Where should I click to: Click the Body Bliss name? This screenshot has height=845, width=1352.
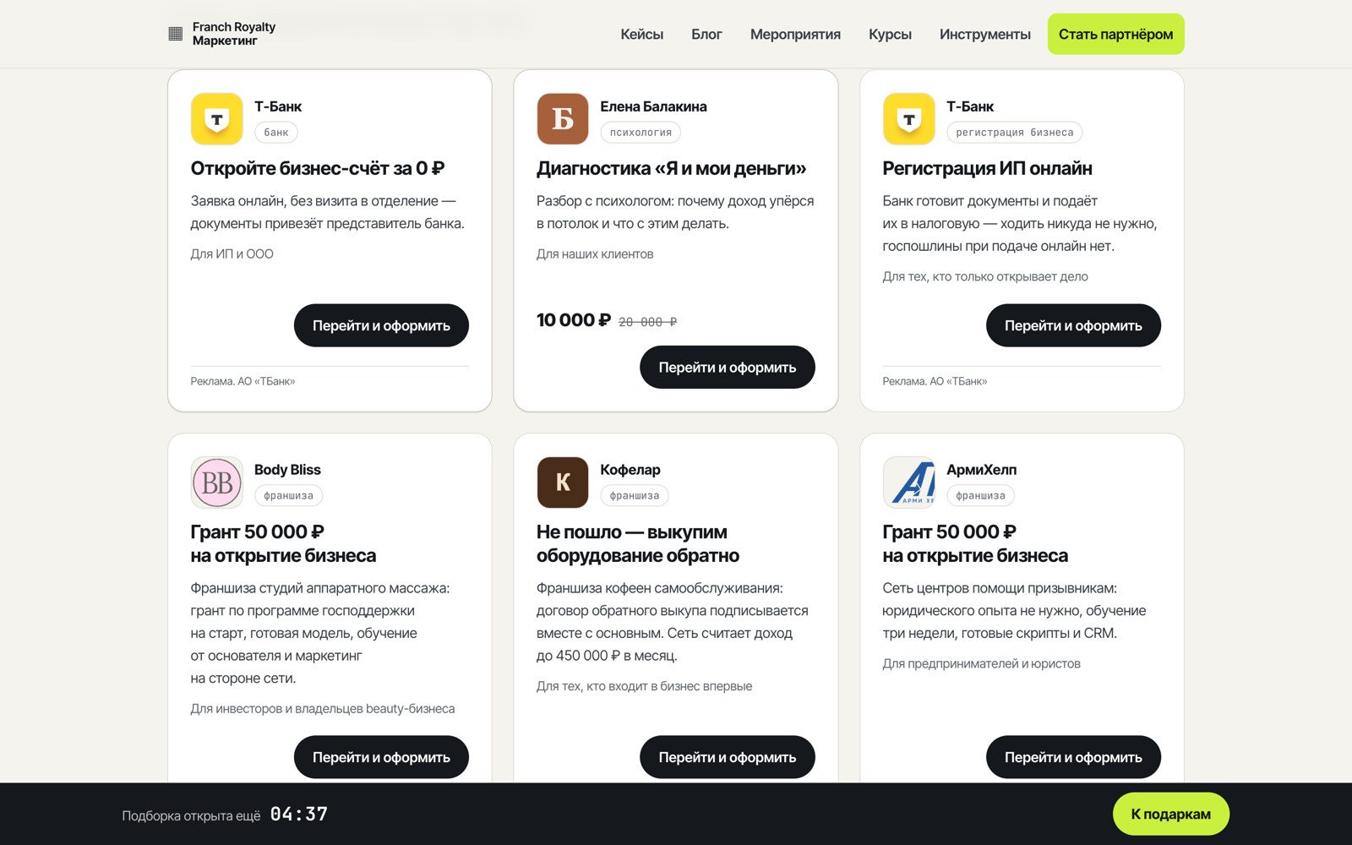(287, 470)
